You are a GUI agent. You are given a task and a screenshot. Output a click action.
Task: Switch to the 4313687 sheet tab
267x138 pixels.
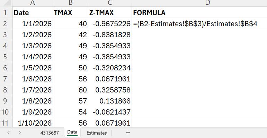click(50, 133)
